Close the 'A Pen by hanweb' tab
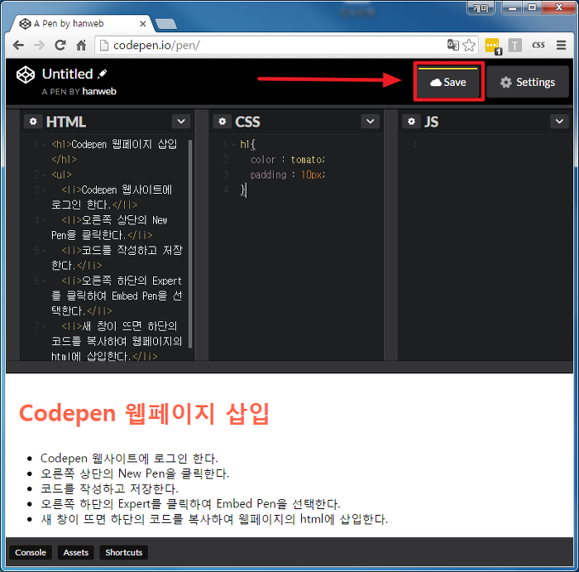Viewport: 579px width, 572px height. click(143, 24)
